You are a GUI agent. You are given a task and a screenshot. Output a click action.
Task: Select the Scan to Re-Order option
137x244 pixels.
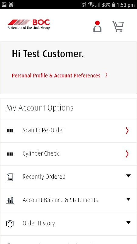click(68, 131)
